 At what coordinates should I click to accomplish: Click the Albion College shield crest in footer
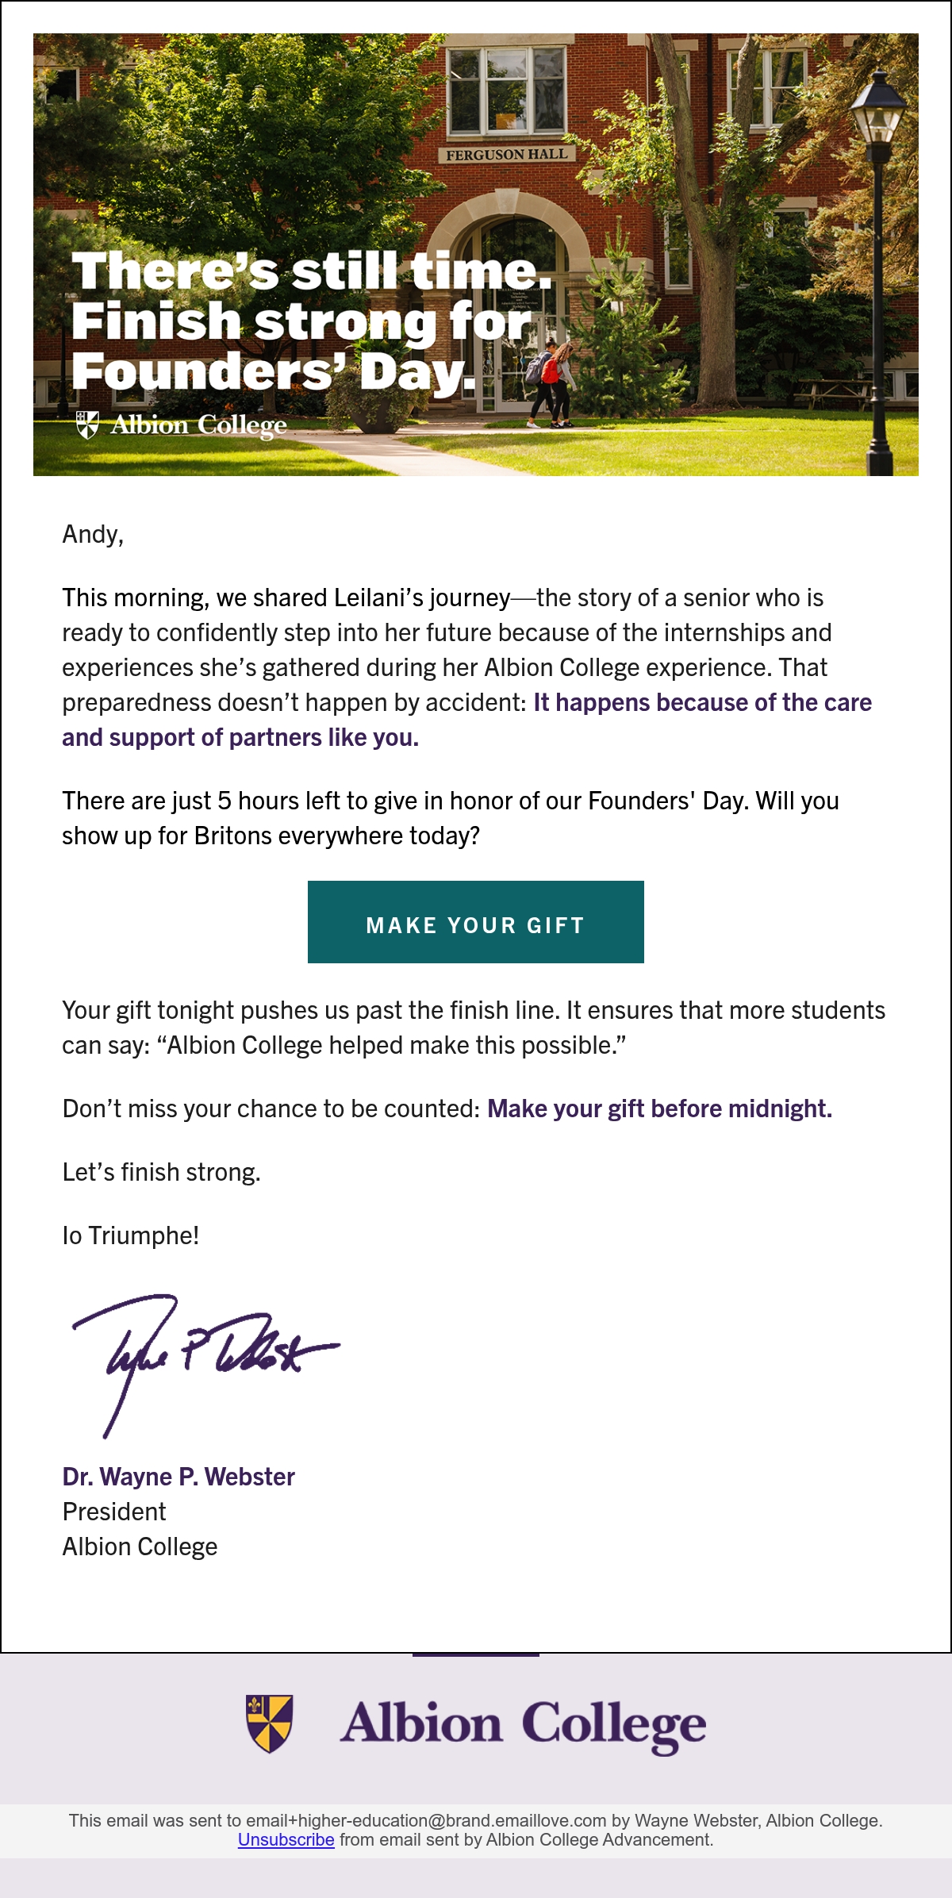pyautogui.click(x=270, y=1723)
